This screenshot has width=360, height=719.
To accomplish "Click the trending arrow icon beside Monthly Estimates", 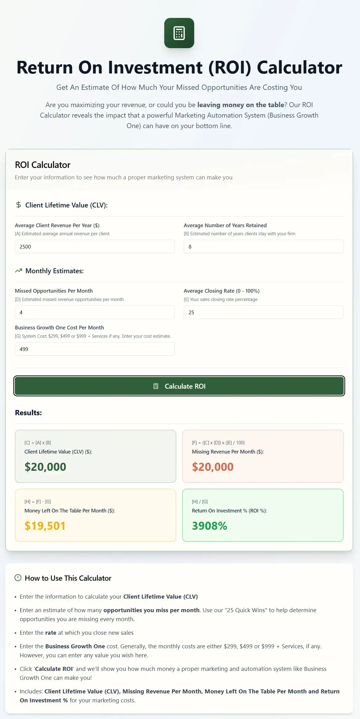I will [x=19, y=270].
